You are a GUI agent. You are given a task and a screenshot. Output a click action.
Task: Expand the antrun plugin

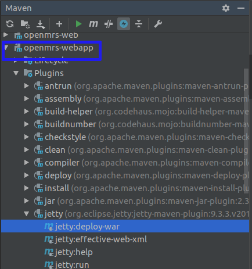point(27,86)
